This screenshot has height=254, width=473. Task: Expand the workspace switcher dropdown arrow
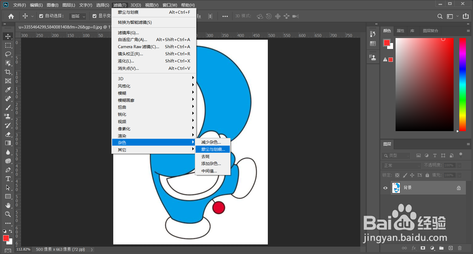457,16
